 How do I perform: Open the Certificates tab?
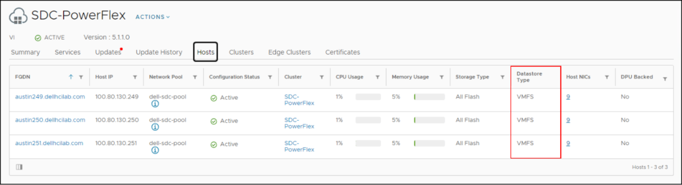(343, 52)
